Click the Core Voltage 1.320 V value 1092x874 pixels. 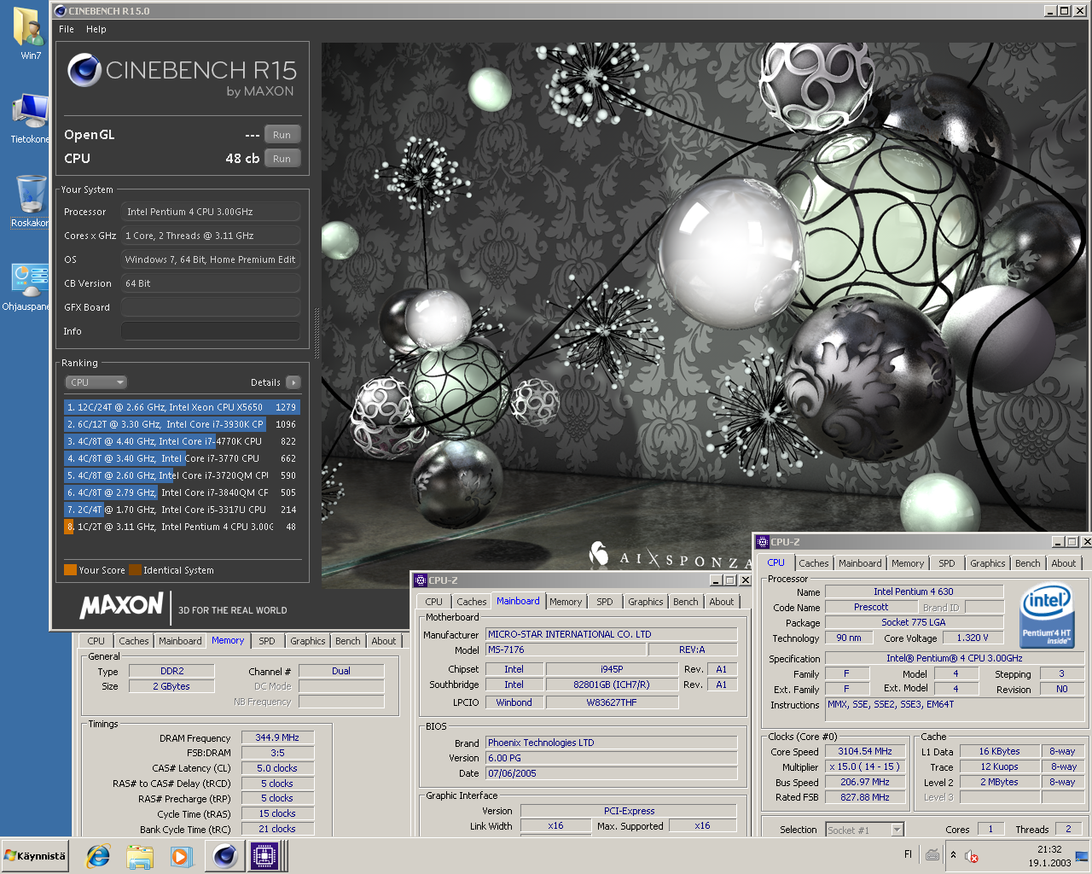coord(972,638)
